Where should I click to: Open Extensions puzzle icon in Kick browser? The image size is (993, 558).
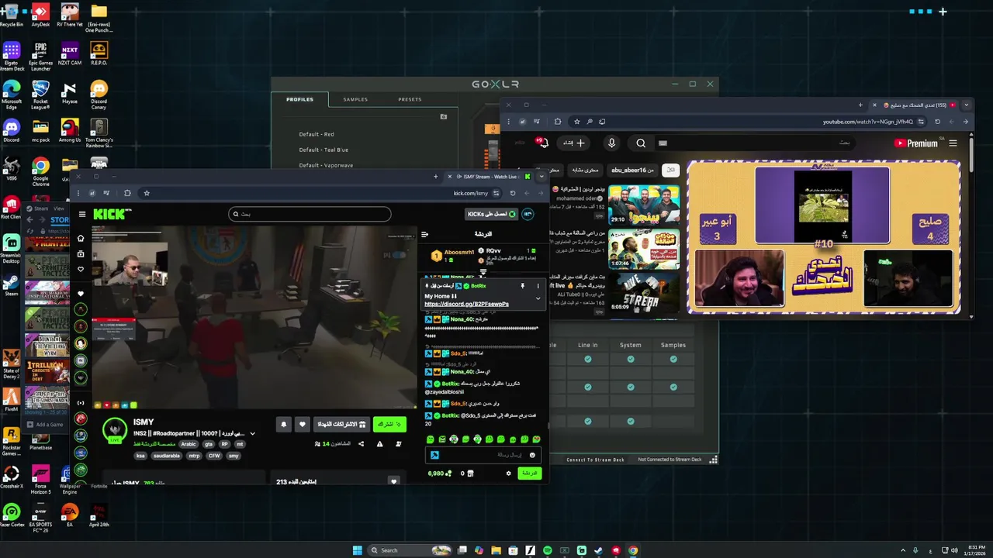127,193
